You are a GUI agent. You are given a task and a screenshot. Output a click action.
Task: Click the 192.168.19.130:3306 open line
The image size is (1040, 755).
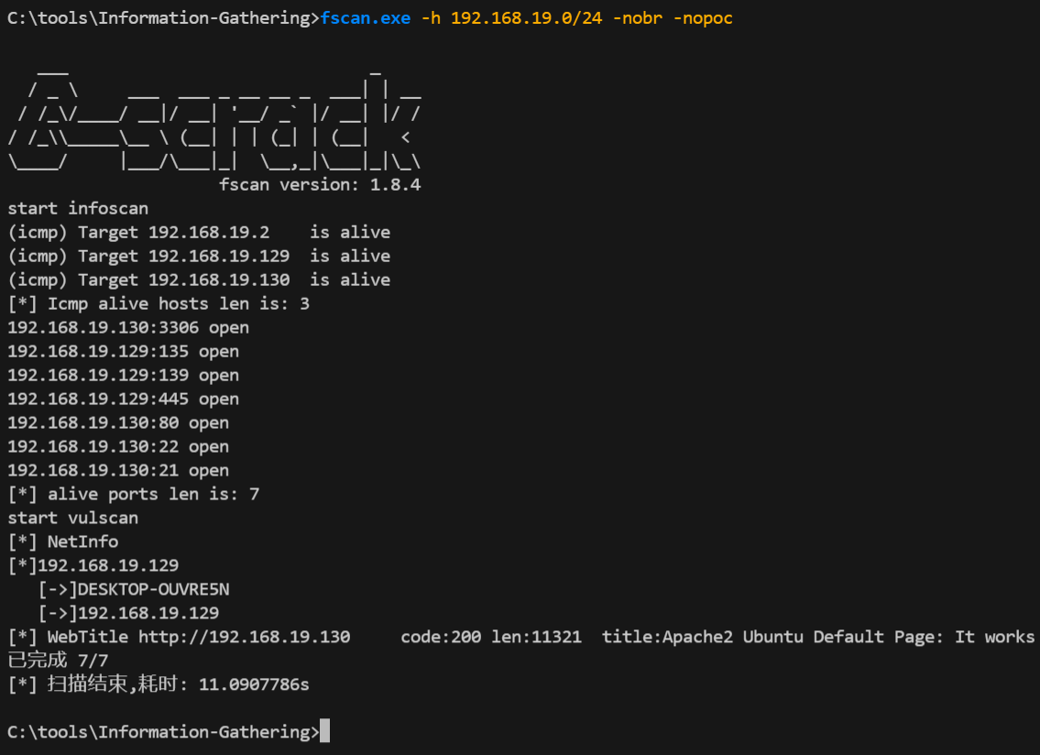coord(128,328)
